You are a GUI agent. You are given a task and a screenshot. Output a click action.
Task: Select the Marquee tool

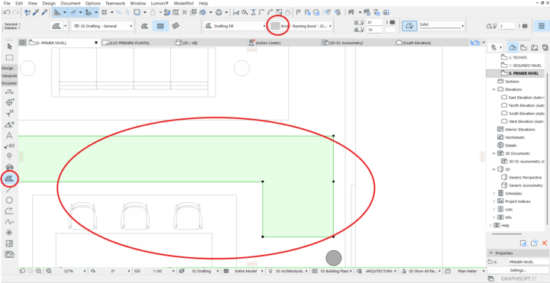[x=9, y=57]
